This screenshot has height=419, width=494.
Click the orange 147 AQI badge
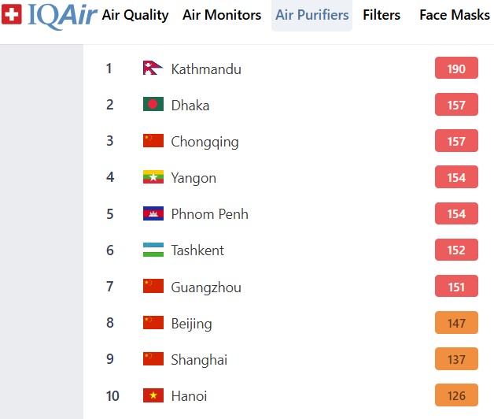coord(456,323)
